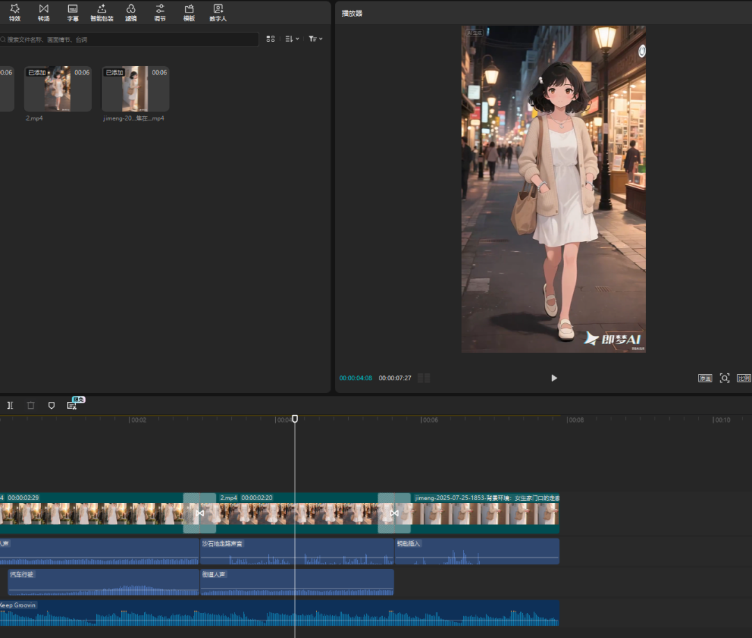Click the 00:10 mark on timeline ruler
This screenshot has height=638, width=752.
click(721, 420)
